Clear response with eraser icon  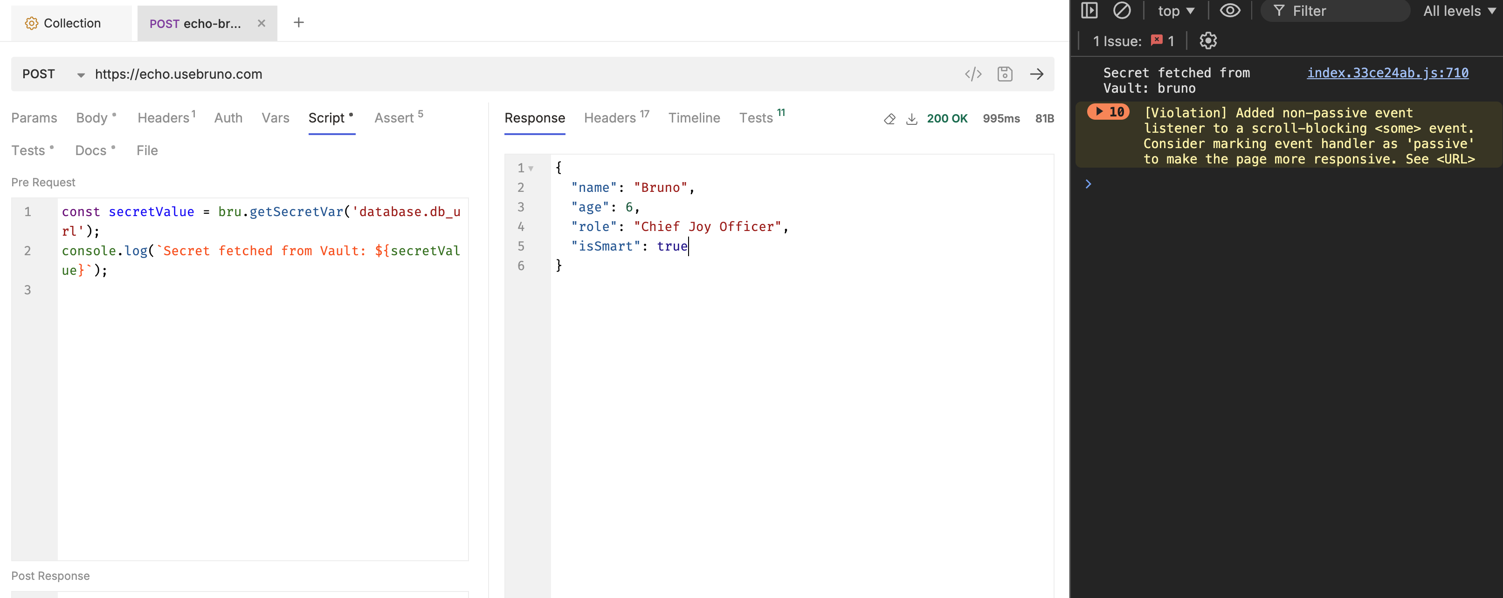coord(889,119)
